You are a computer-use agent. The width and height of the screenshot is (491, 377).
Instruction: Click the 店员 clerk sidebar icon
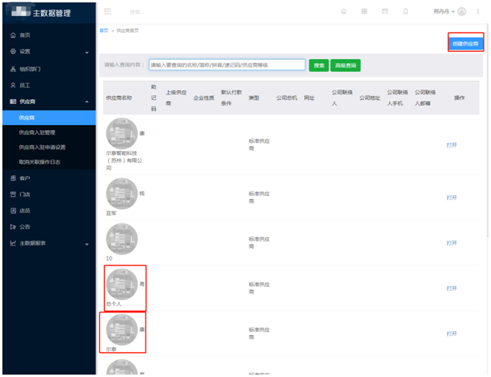13,211
